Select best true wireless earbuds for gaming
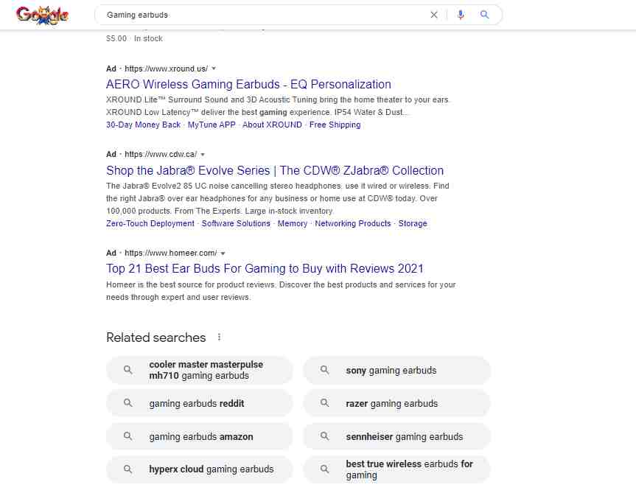 coord(396,469)
